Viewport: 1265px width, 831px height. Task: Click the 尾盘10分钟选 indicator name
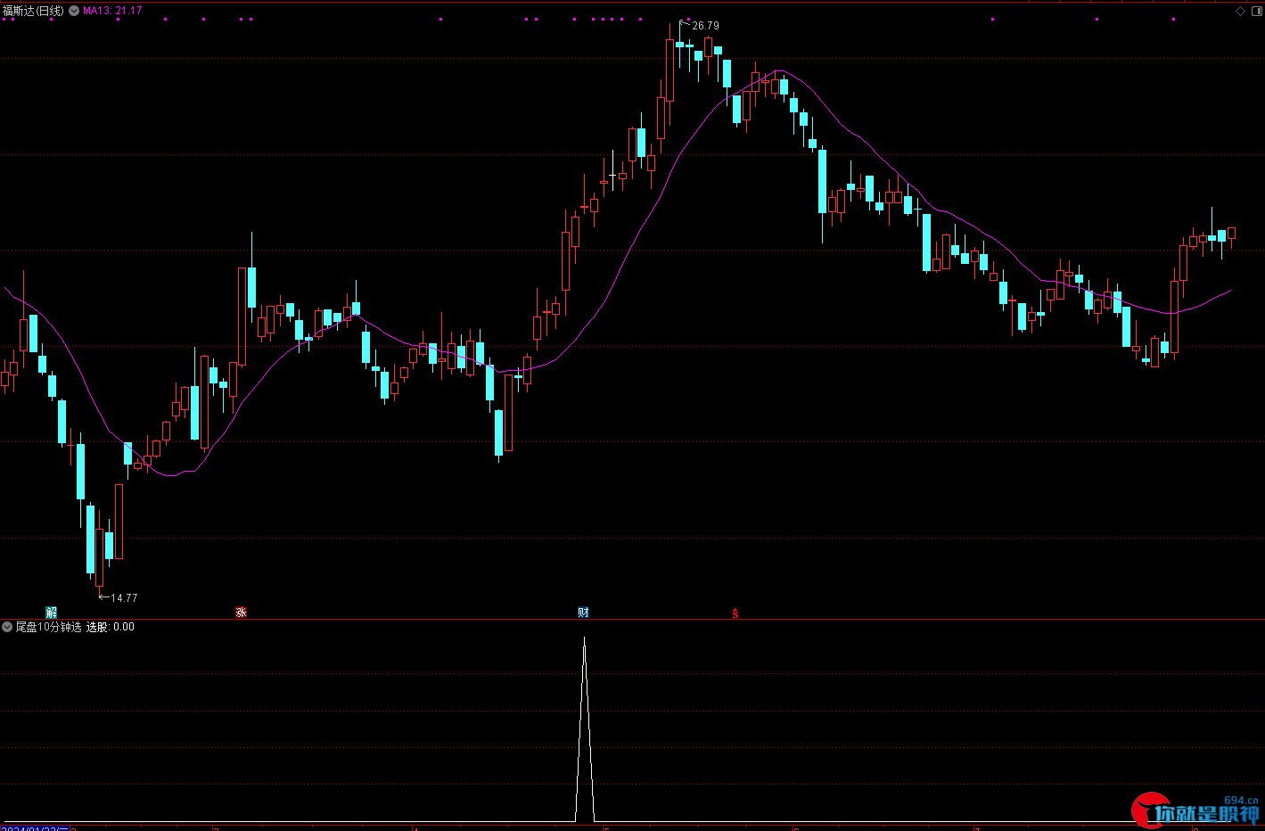(49, 628)
